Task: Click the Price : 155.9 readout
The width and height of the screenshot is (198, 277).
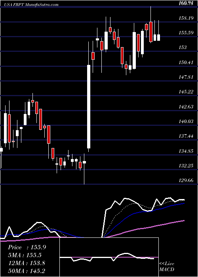Action: 27,247
